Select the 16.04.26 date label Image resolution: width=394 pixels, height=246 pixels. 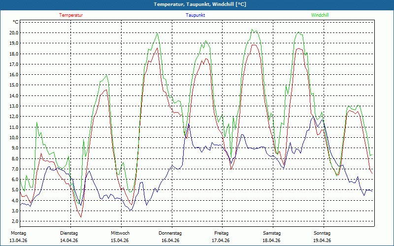click(x=170, y=241)
